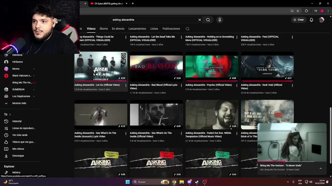Open Asking Alexandria - Let Go title link
Screen dimensions: 332x186
pyautogui.click(x=97, y=85)
